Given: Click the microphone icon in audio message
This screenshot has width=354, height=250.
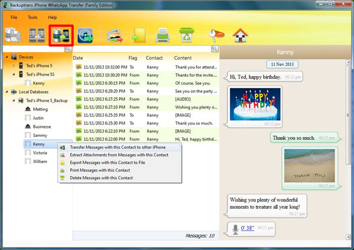Looking at the screenshot, I should [235, 229].
